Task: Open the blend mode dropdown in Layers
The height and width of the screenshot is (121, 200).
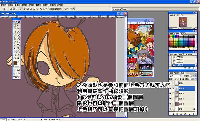Action: pyautogui.click(x=181, y=76)
